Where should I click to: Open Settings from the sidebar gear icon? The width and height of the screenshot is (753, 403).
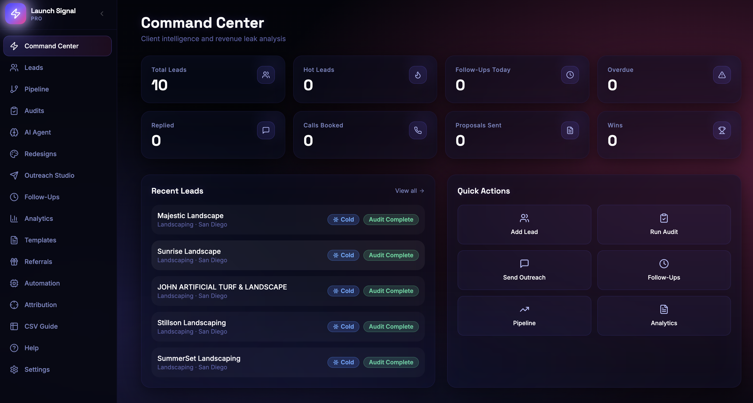coord(14,370)
